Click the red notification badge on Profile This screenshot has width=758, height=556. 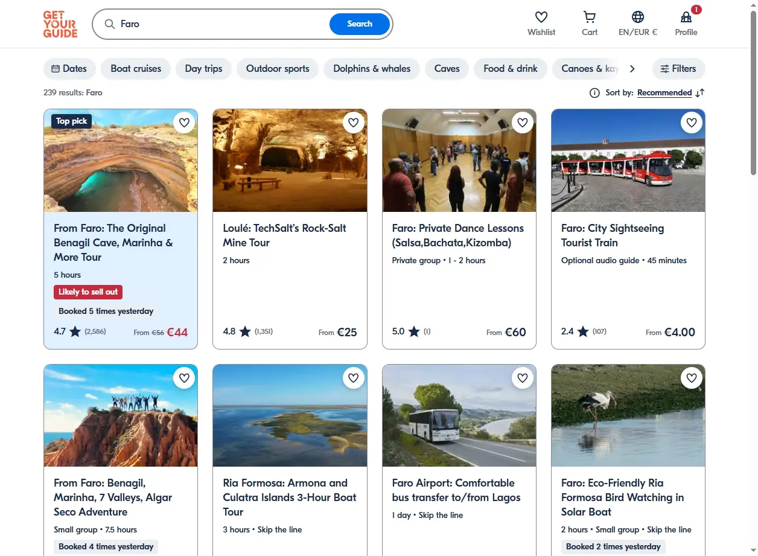tap(696, 10)
